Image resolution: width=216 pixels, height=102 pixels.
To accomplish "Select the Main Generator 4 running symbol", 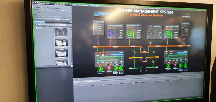I will pyautogui.click(x=168, y=33).
